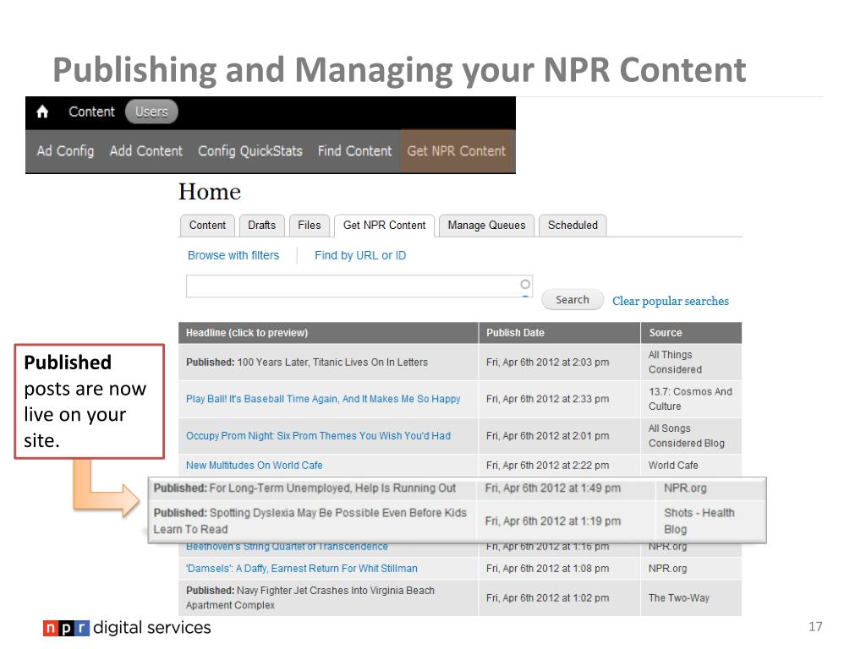
Task: Click the Clear popular searches link
Action: (x=671, y=302)
